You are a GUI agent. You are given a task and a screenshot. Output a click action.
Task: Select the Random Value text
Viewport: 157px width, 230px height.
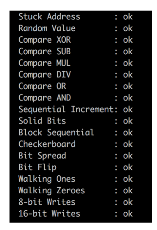pyautogui.click(x=47, y=28)
